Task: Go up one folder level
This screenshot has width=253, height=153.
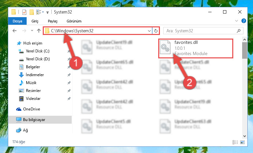Action: (x=39, y=31)
